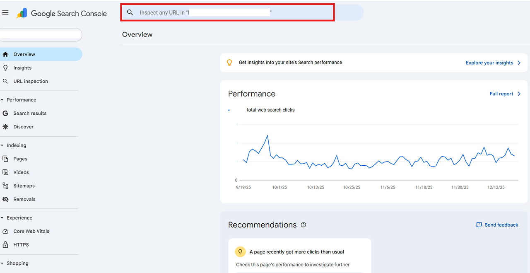
Task: Click the Recommendations help icon
Action: pyautogui.click(x=304, y=225)
